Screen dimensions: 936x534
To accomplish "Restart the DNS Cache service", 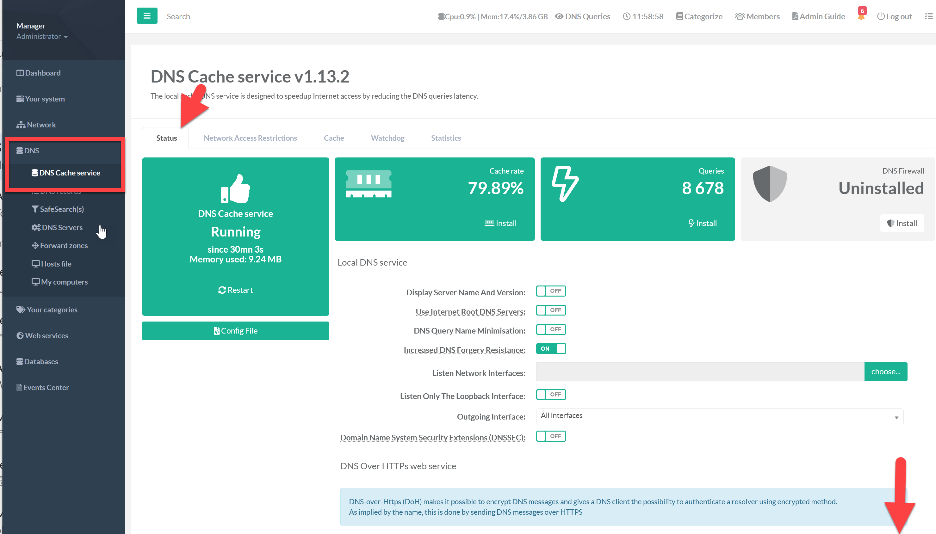I will click(235, 290).
